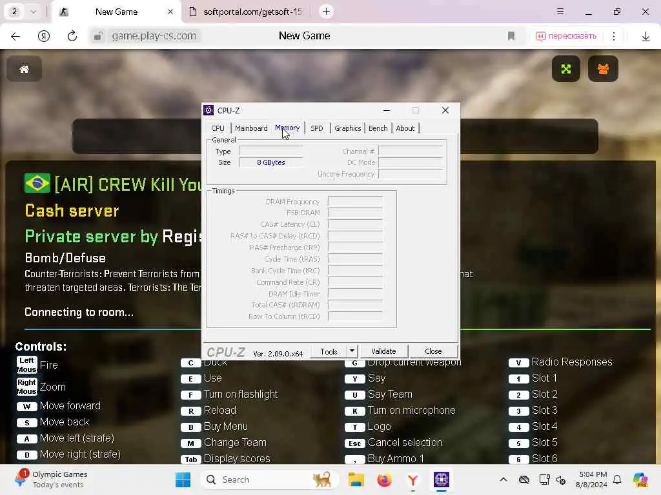The width and height of the screenshot is (661, 495).
Task: Open the Bench tab
Action: pos(378,128)
